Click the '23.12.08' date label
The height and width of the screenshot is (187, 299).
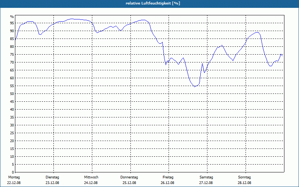click(52, 183)
